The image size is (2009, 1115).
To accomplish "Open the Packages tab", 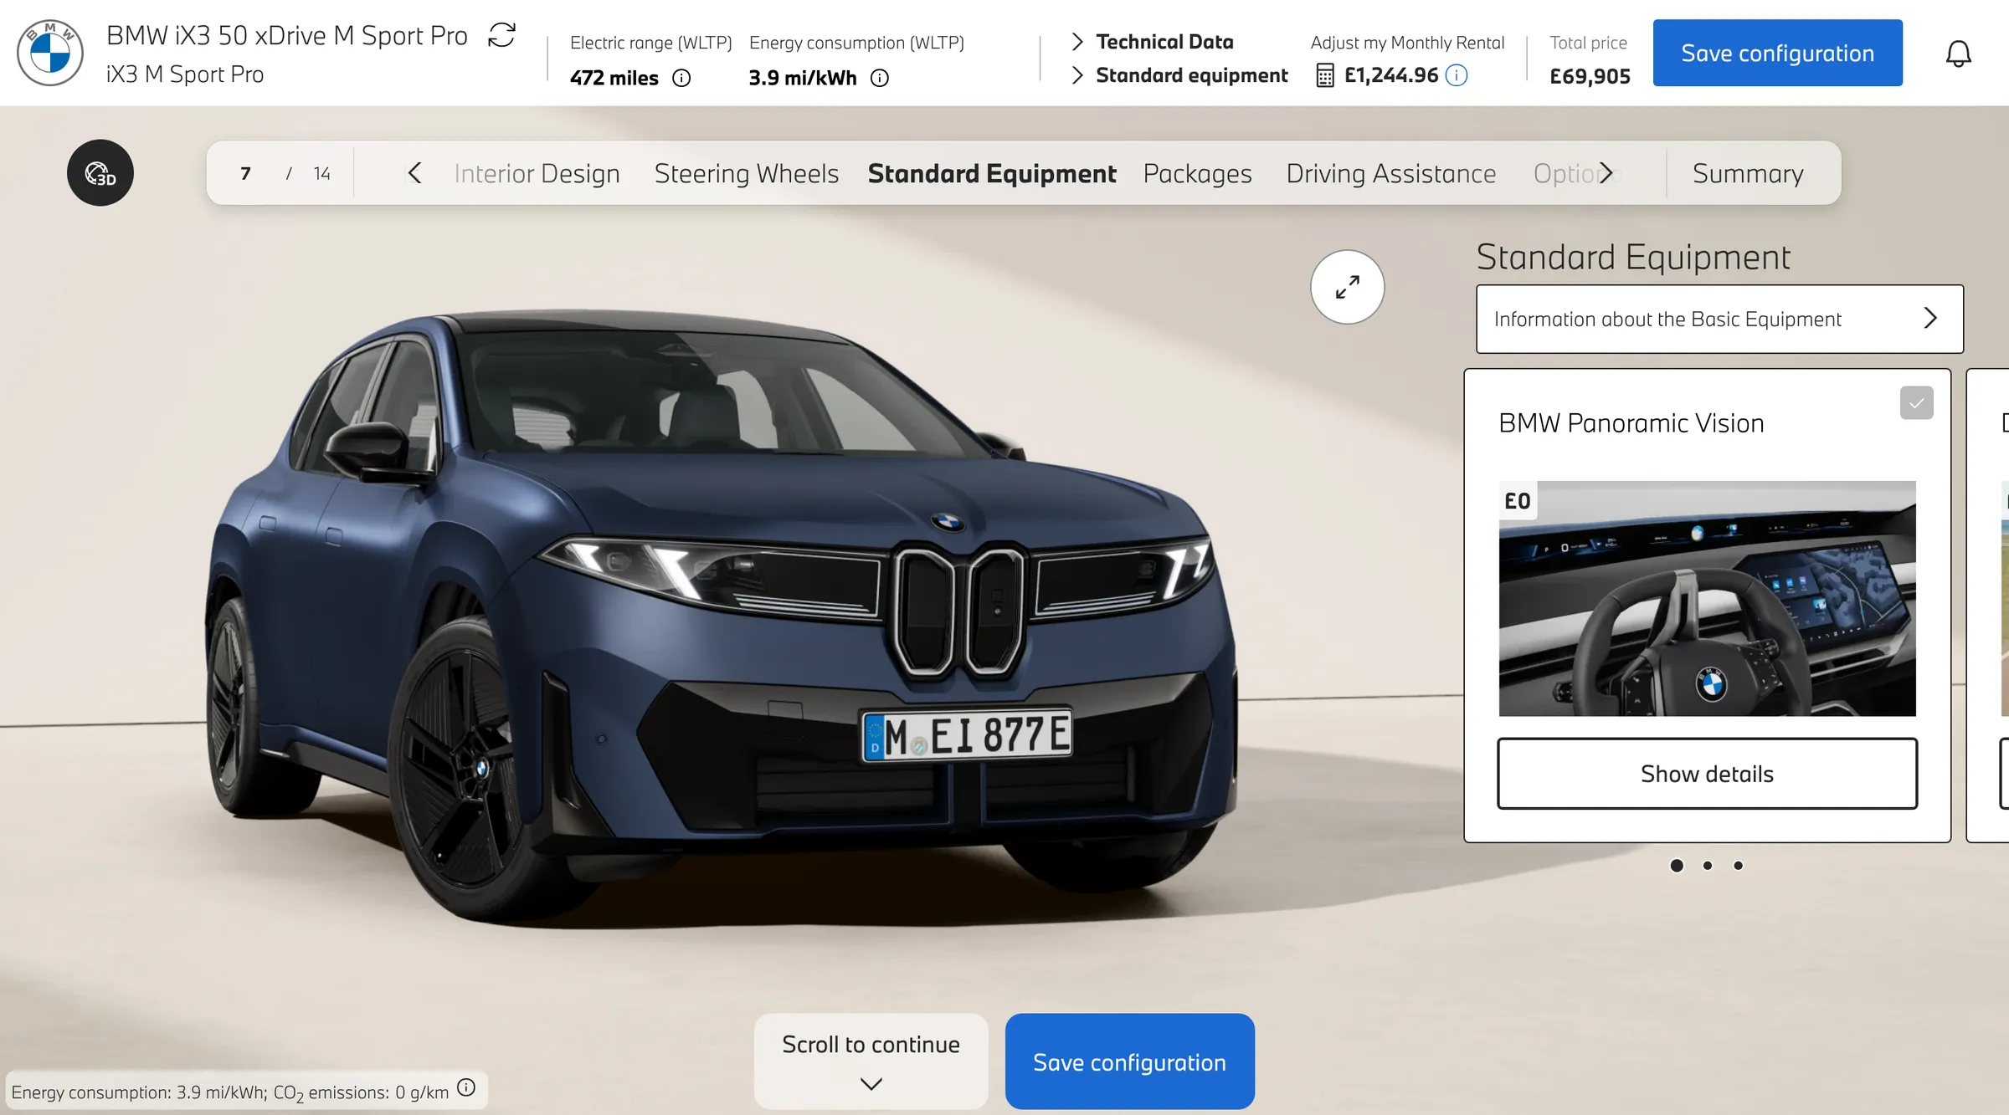I will click(x=1197, y=173).
